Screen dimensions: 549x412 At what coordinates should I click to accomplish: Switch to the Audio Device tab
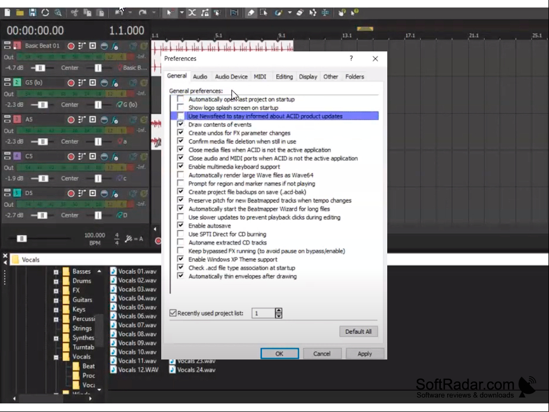pos(231,77)
